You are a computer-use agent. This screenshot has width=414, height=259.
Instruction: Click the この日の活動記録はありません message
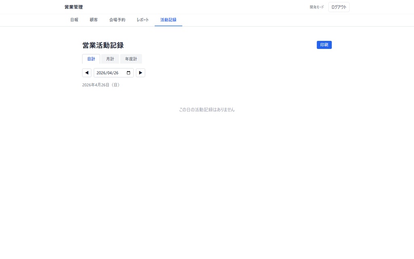click(207, 109)
